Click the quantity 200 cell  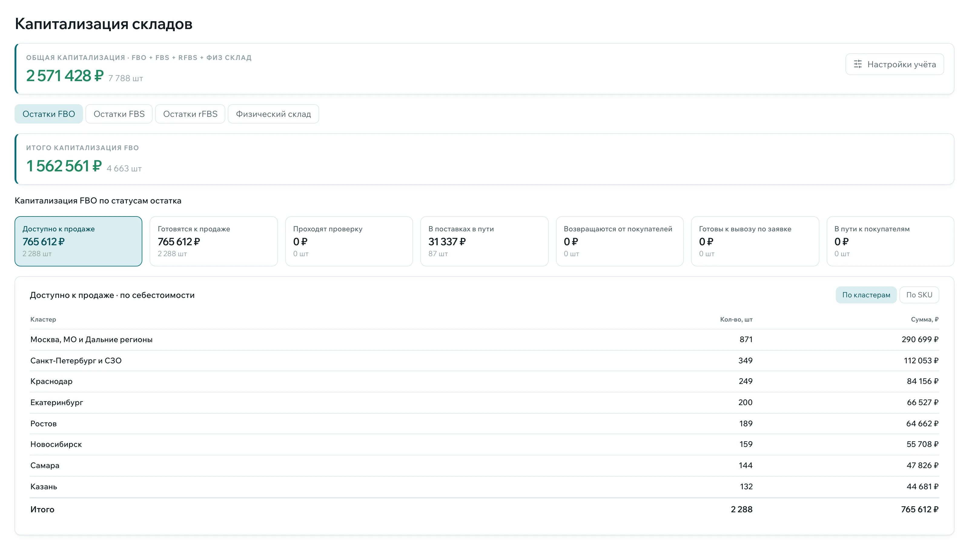pos(745,402)
